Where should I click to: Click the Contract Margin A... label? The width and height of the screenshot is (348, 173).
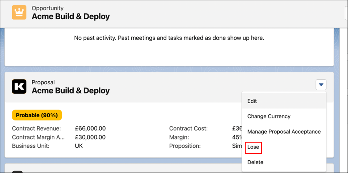[x=38, y=137]
